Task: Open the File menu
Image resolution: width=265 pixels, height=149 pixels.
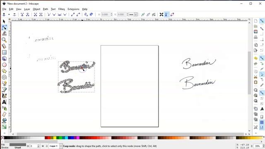Action: pyautogui.click(x=4, y=9)
